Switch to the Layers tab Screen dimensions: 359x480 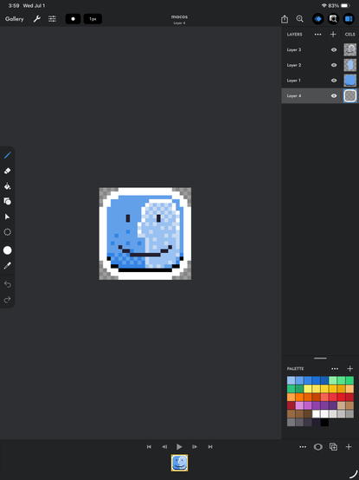(294, 35)
